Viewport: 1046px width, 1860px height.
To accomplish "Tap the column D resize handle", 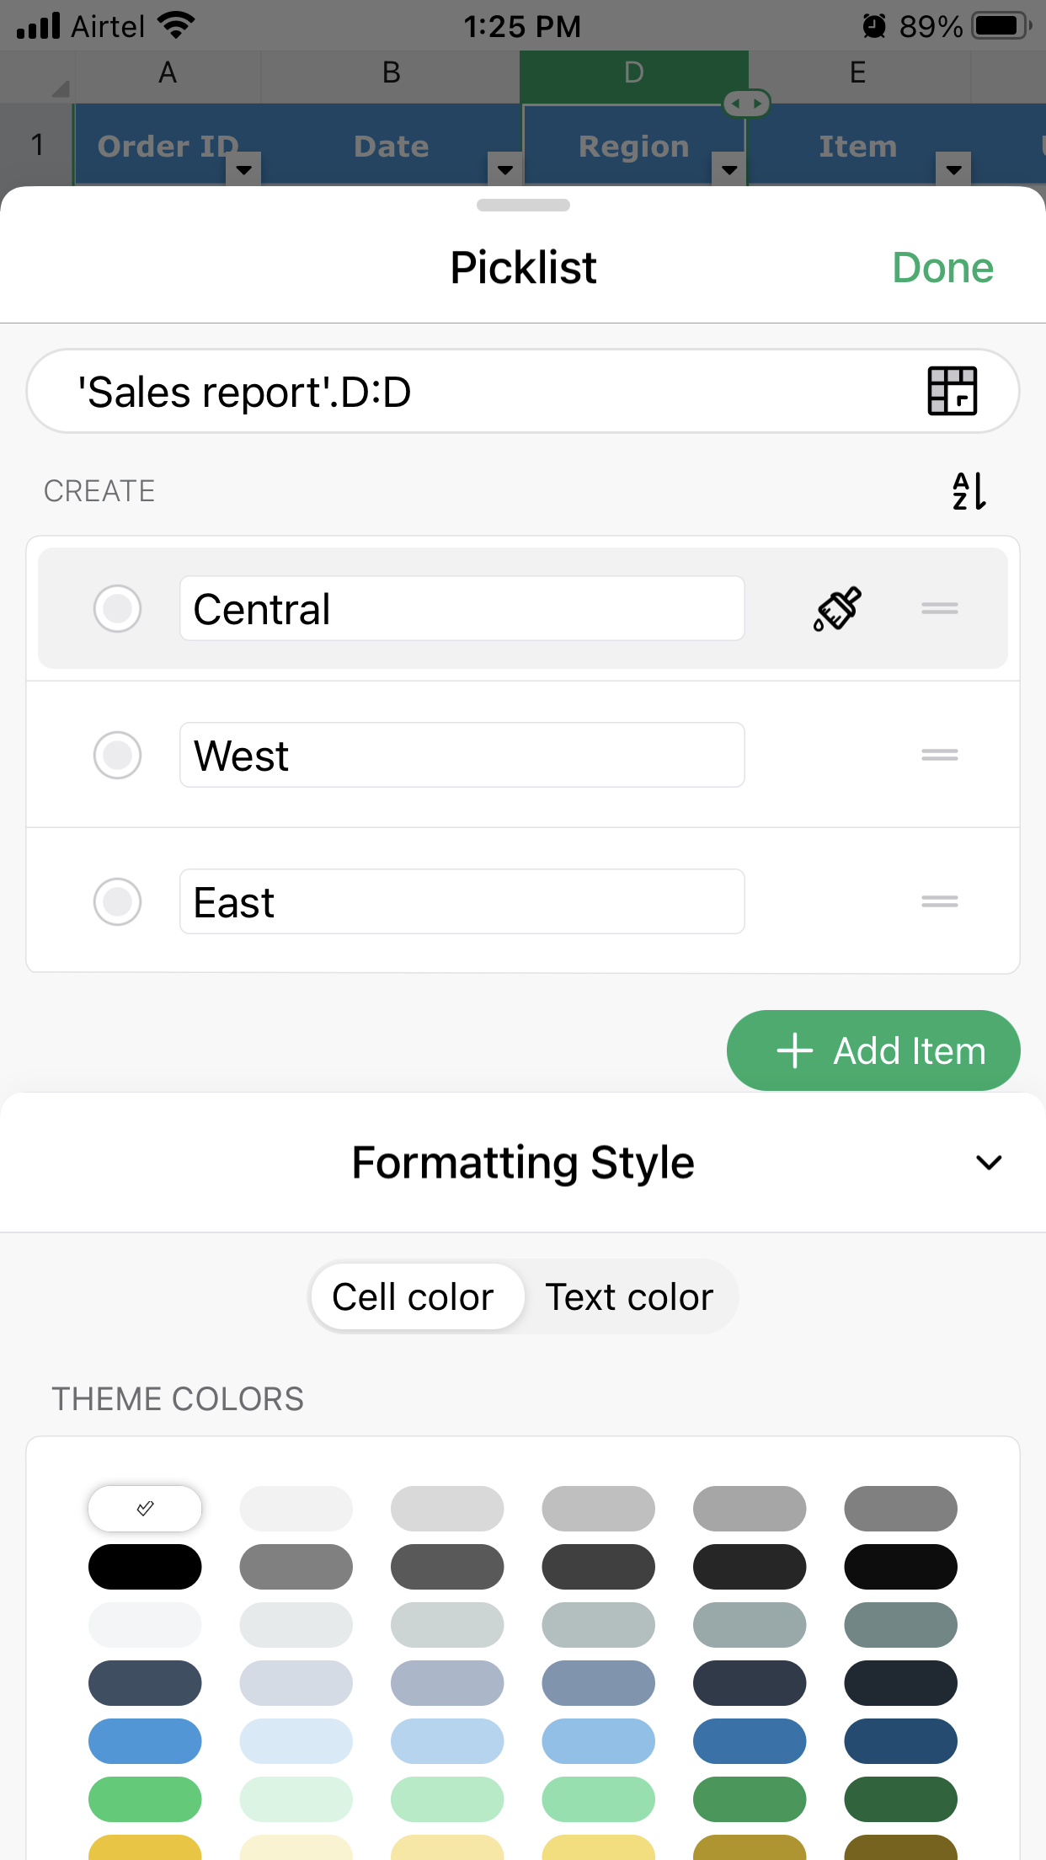I will 747,104.
